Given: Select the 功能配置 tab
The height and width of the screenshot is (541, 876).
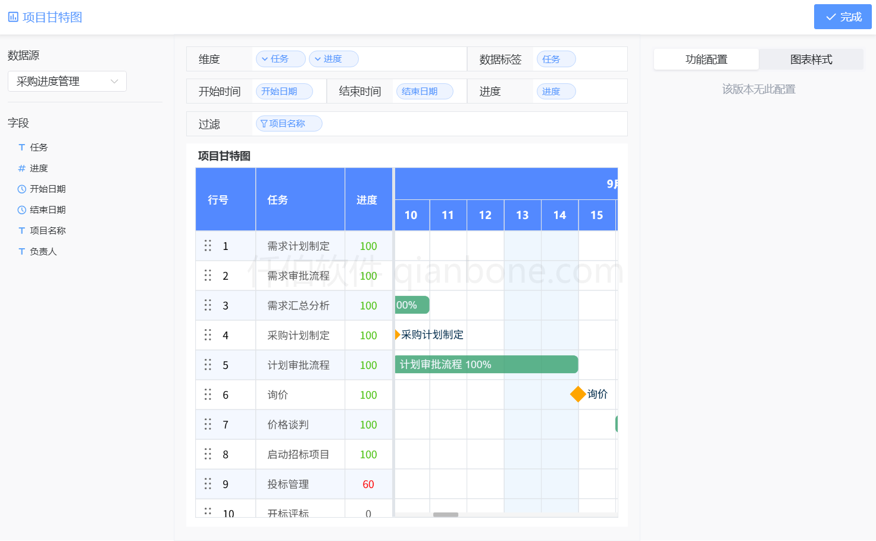Looking at the screenshot, I should coord(706,60).
